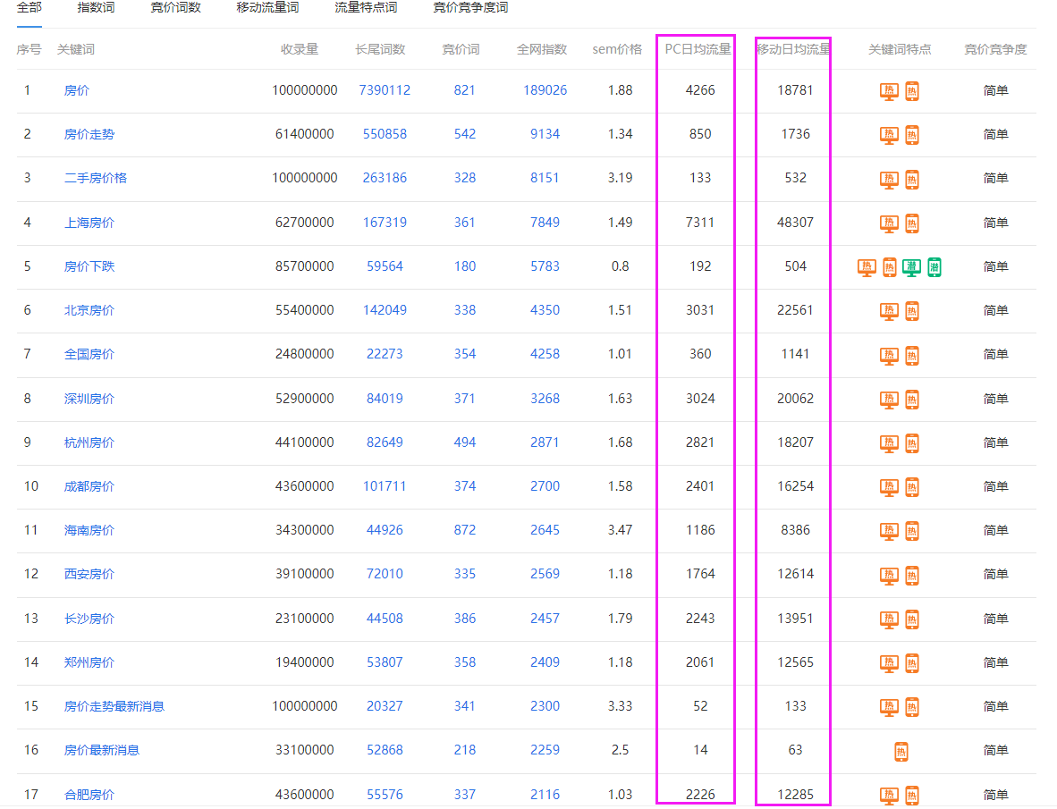The height and width of the screenshot is (809, 1057).
Task: Click the PC hot icon for 郑州房价
Action: 889,663
